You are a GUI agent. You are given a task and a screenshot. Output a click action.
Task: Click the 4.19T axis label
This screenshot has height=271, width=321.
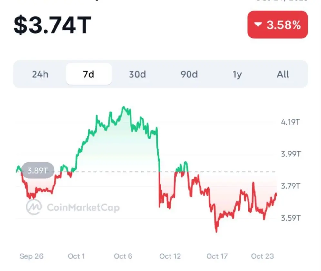[290, 122]
